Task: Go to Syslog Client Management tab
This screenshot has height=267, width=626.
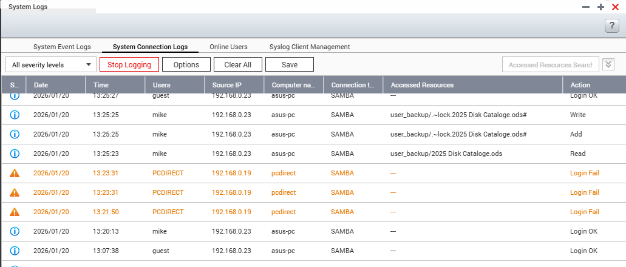Action: pos(310,47)
